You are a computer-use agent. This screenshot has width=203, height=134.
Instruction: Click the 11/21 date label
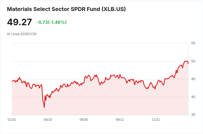pos(156,120)
